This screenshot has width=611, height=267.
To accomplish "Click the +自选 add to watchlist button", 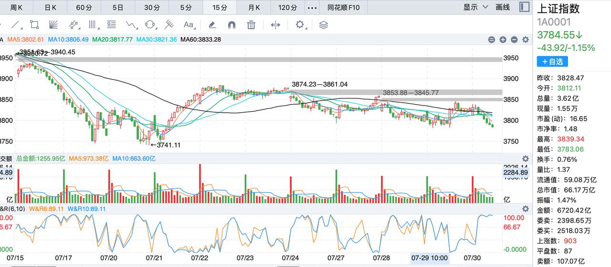I will (x=552, y=61).
